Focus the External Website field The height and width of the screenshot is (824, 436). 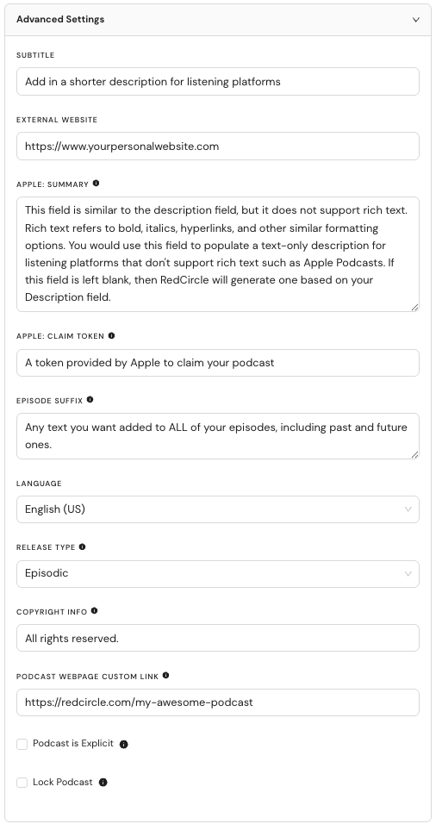coord(218,146)
